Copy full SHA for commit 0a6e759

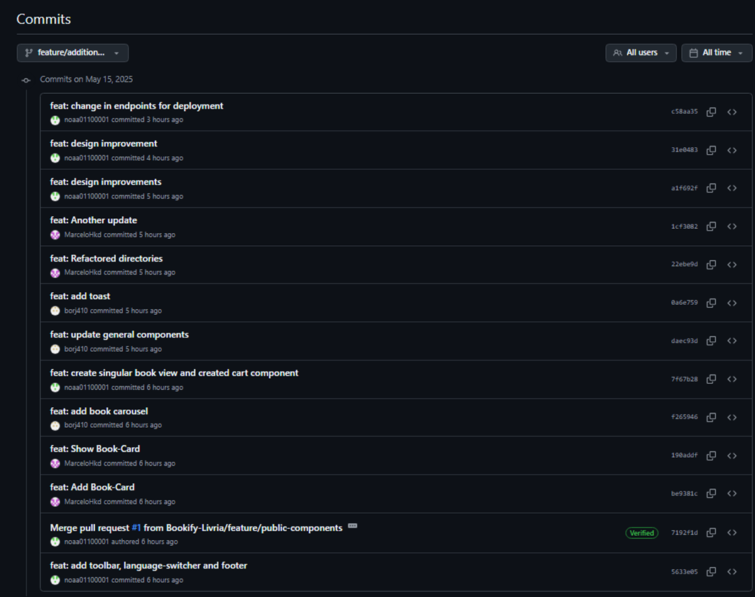pyautogui.click(x=711, y=303)
